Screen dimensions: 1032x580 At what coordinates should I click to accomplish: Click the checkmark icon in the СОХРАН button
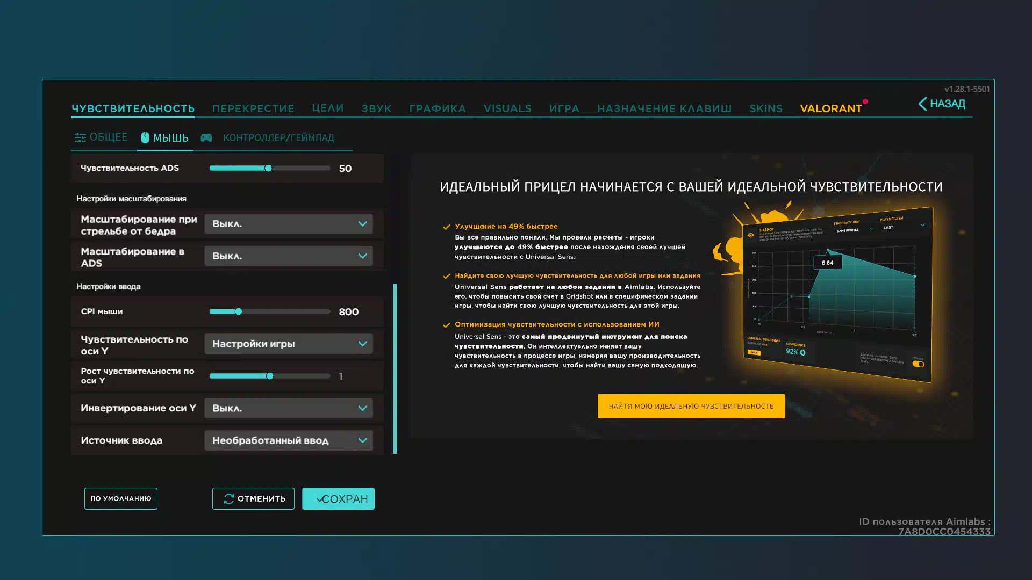[x=319, y=499]
